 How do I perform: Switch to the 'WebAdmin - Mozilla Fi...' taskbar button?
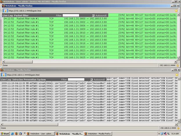click(x=69, y=134)
